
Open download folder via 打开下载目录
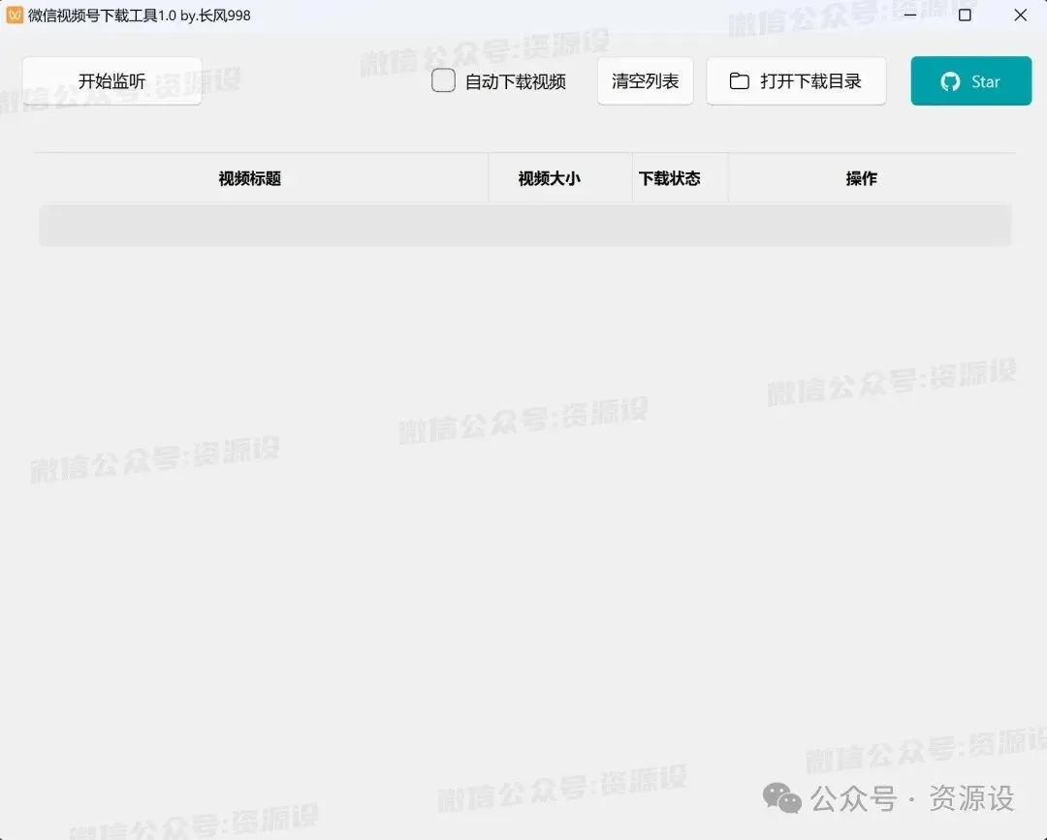click(x=796, y=80)
